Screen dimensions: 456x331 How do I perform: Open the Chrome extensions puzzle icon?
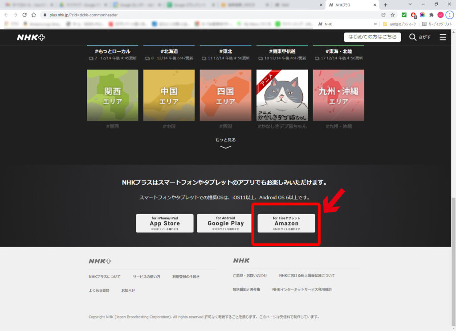(x=431, y=15)
